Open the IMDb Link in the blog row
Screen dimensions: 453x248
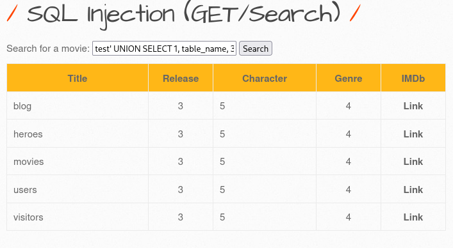[x=413, y=106]
